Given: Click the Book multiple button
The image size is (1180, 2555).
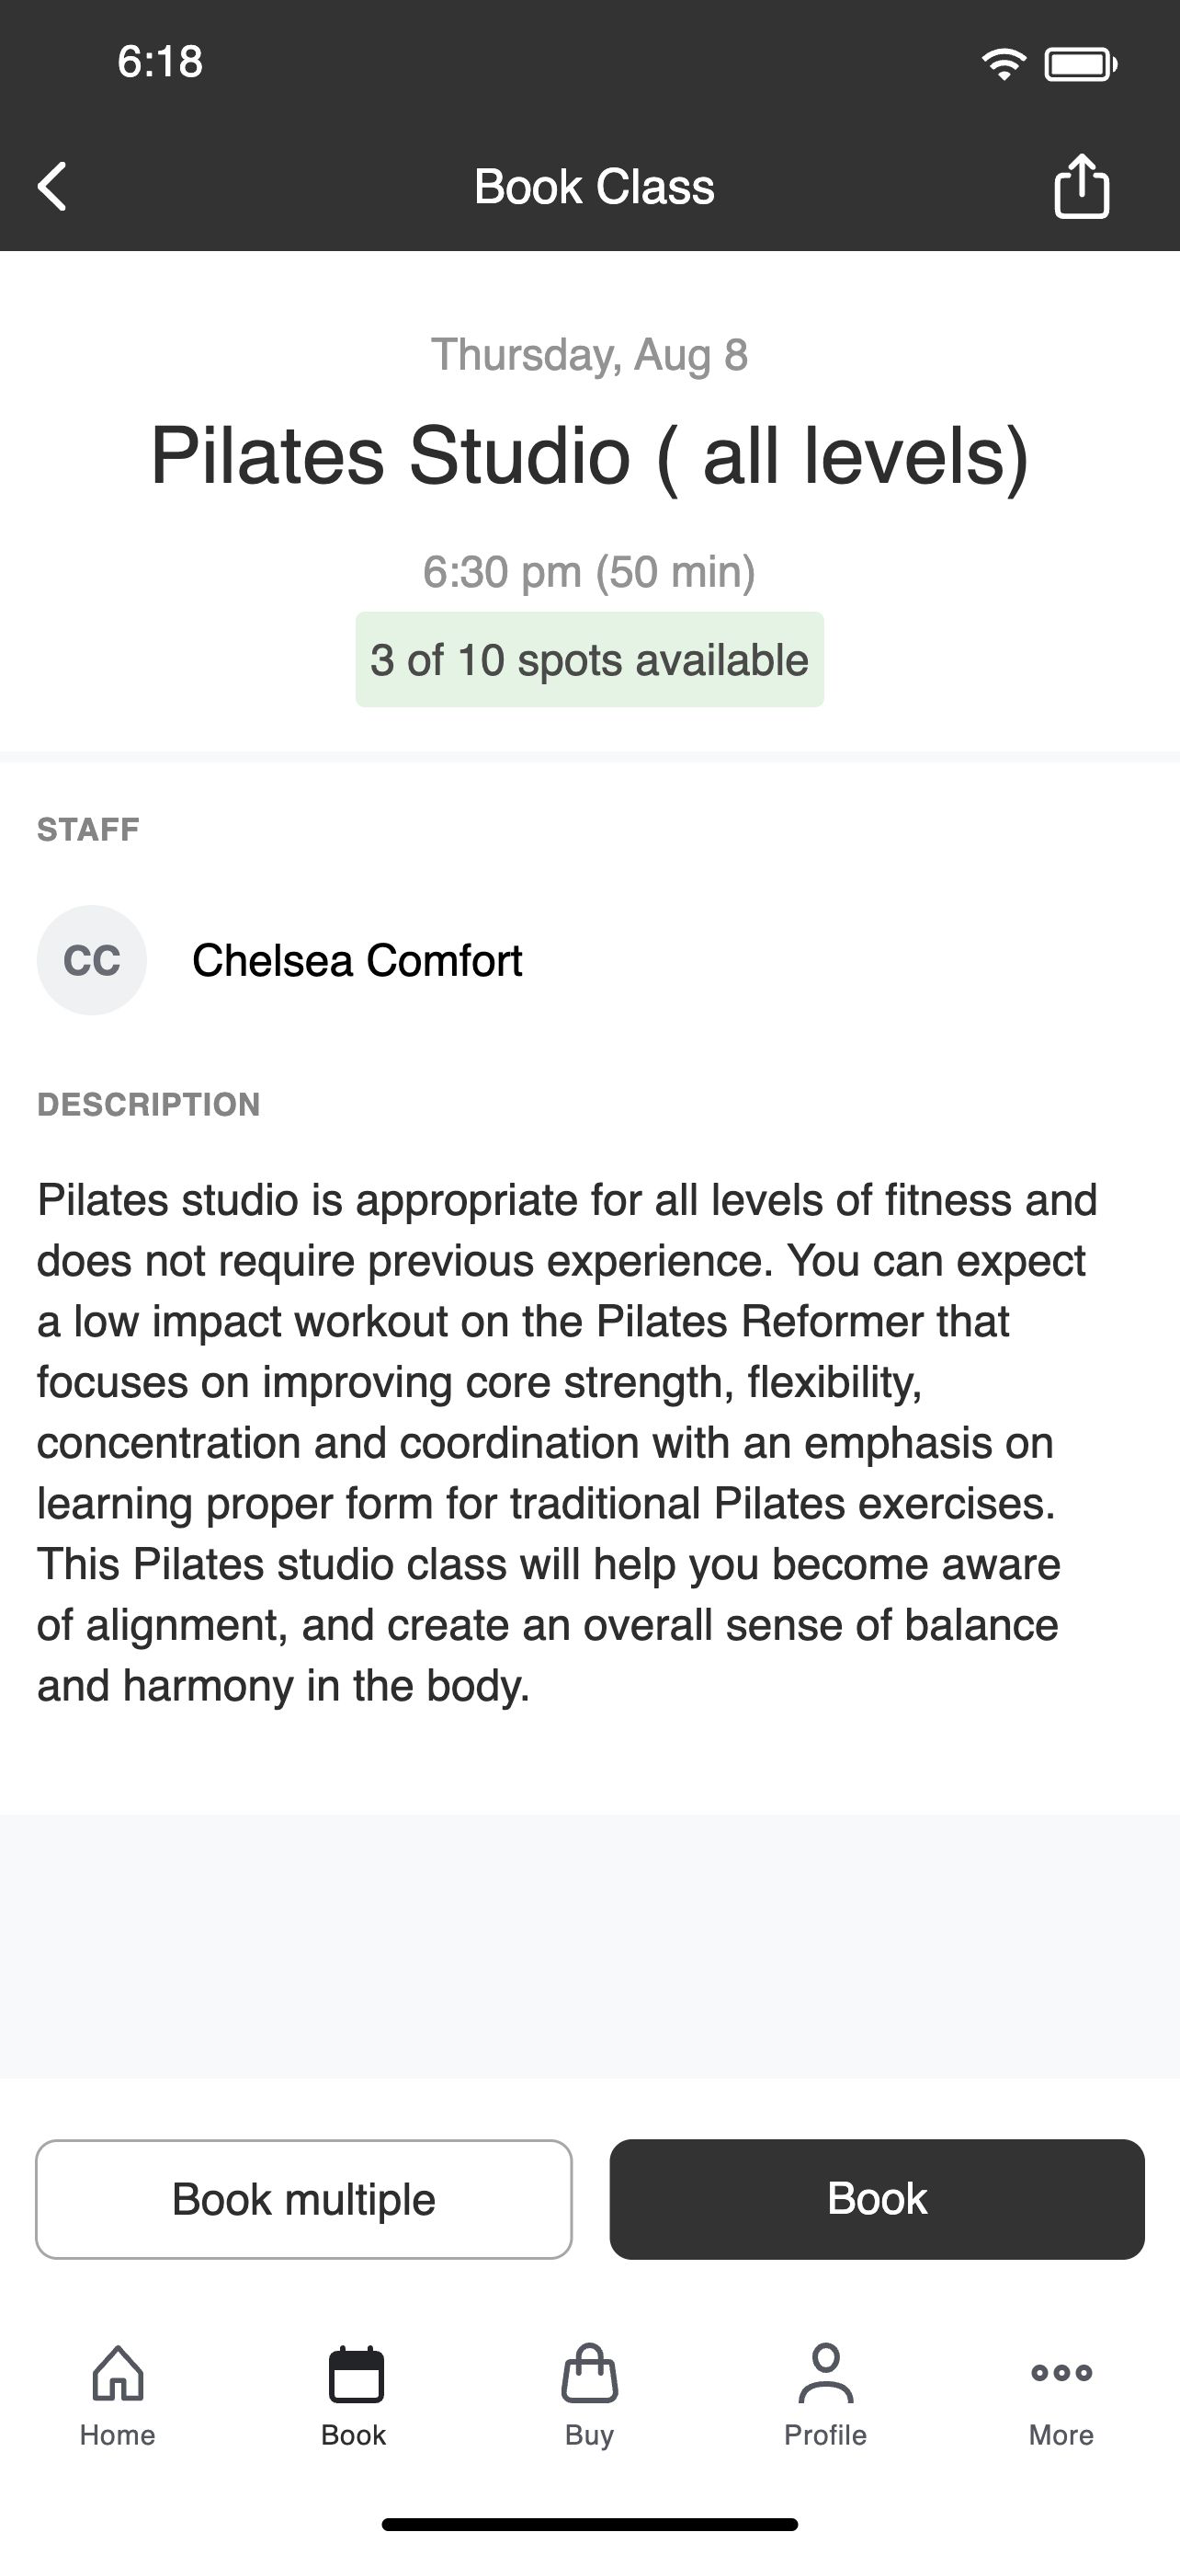Looking at the screenshot, I should point(304,2199).
